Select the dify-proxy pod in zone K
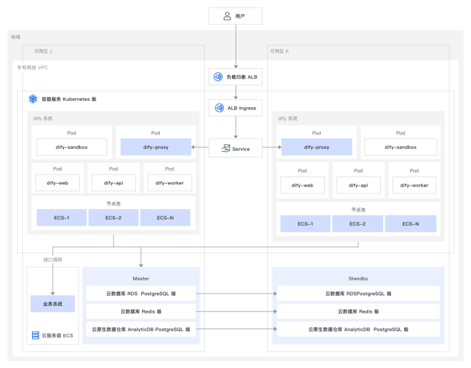The width and height of the screenshot is (471, 368). coord(317,147)
